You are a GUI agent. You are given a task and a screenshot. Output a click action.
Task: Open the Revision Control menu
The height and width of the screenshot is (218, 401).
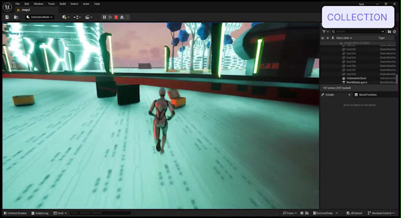click(x=381, y=213)
